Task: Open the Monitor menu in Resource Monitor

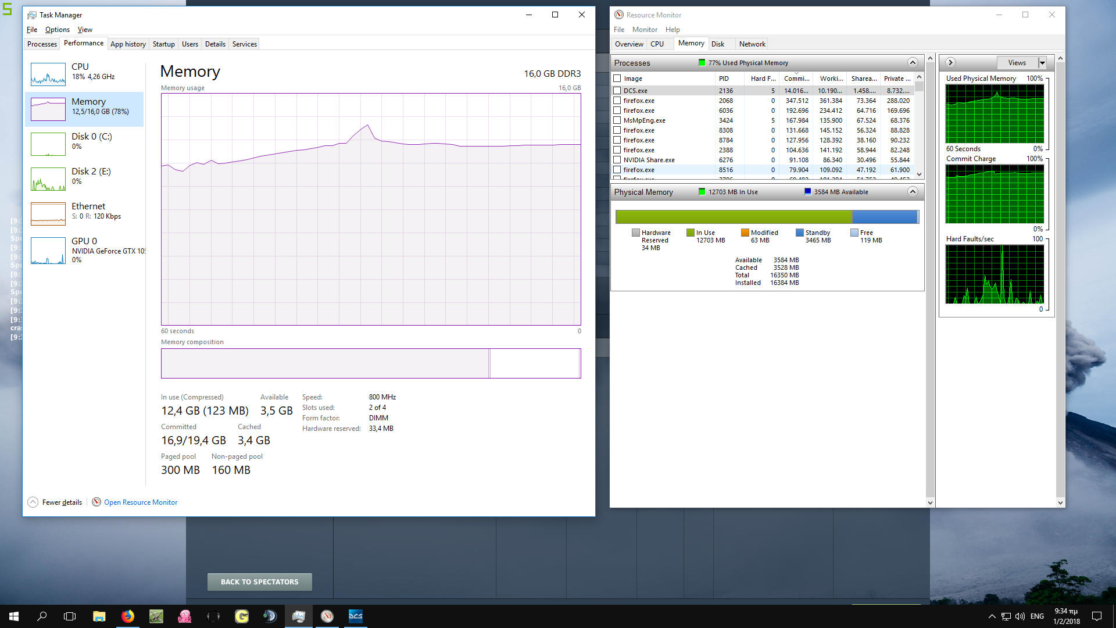Action: tap(645, 30)
